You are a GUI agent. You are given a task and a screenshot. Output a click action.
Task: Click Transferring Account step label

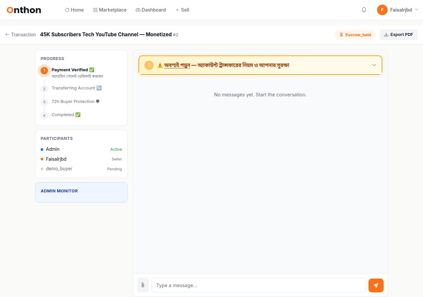(x=77, y=88)
